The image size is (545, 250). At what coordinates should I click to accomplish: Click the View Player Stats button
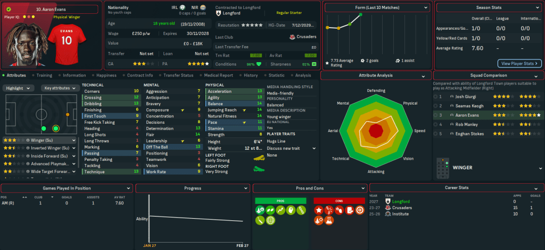point(519,63)
